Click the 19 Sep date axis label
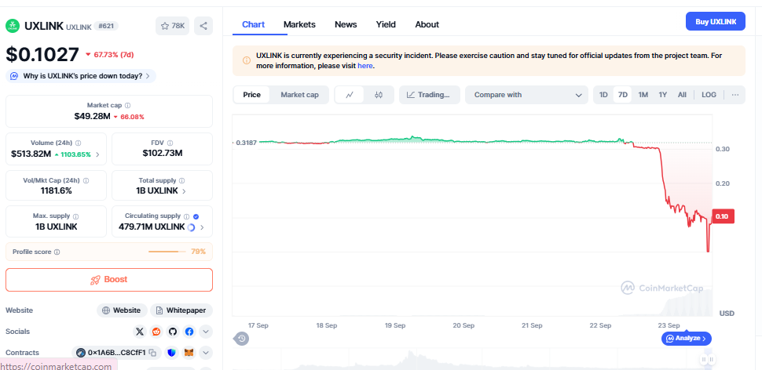This screenshot has width=762, height=370. tap(395, 325)
